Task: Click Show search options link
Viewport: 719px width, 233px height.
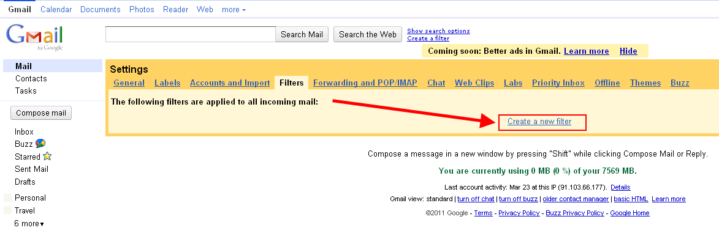Action: [x=438, y=31]
